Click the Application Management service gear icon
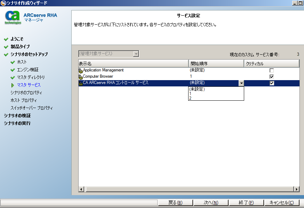Image resolution: width=304 pixels, height=208 pixels. pyautogui.click(x=80, y=70)
